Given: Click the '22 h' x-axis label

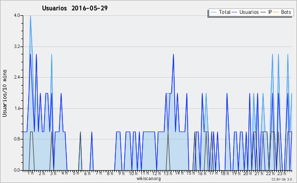Looking at the screenshot, I should (270, 173).
